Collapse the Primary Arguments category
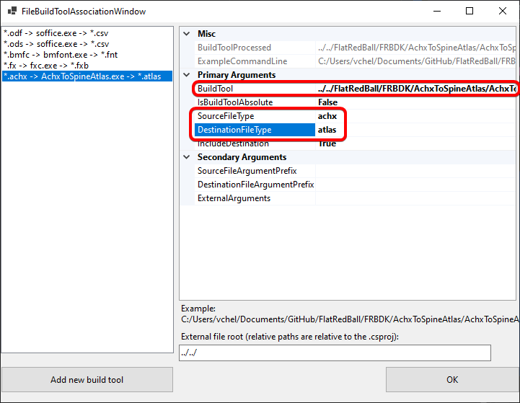This screenshot has width=520, height=403. pyautogui.click(x=188, y=75)
